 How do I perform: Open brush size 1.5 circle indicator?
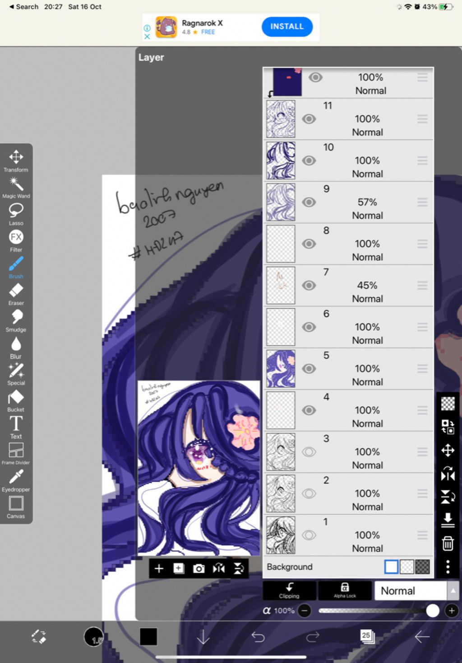[x=94, y=637]
